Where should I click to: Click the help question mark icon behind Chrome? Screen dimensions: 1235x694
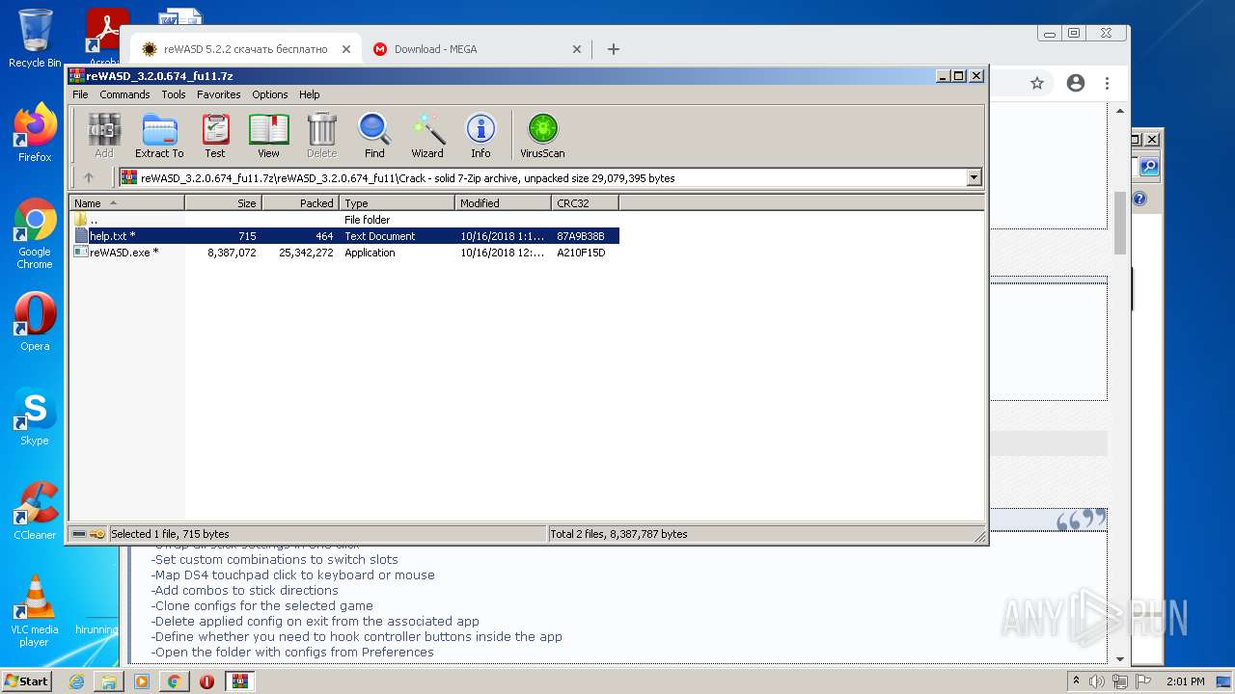click(x=1139, y=200)
